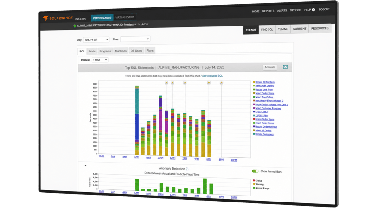
Task: Open the Find SQL tab
Action: (x=267, y=29)
